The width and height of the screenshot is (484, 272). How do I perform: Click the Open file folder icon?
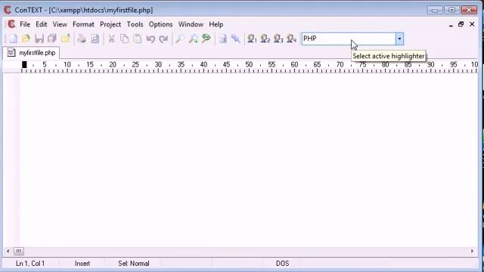pyautogui.click(x=26, y=39)
